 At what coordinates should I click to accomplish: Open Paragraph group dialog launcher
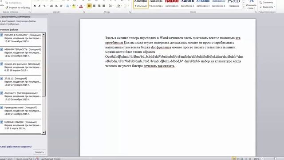(x=130, y=12)
